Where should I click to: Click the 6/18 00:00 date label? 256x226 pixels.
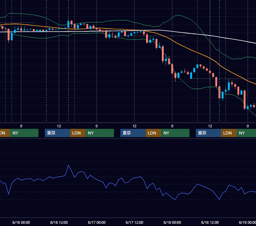(x=172, y=222)
